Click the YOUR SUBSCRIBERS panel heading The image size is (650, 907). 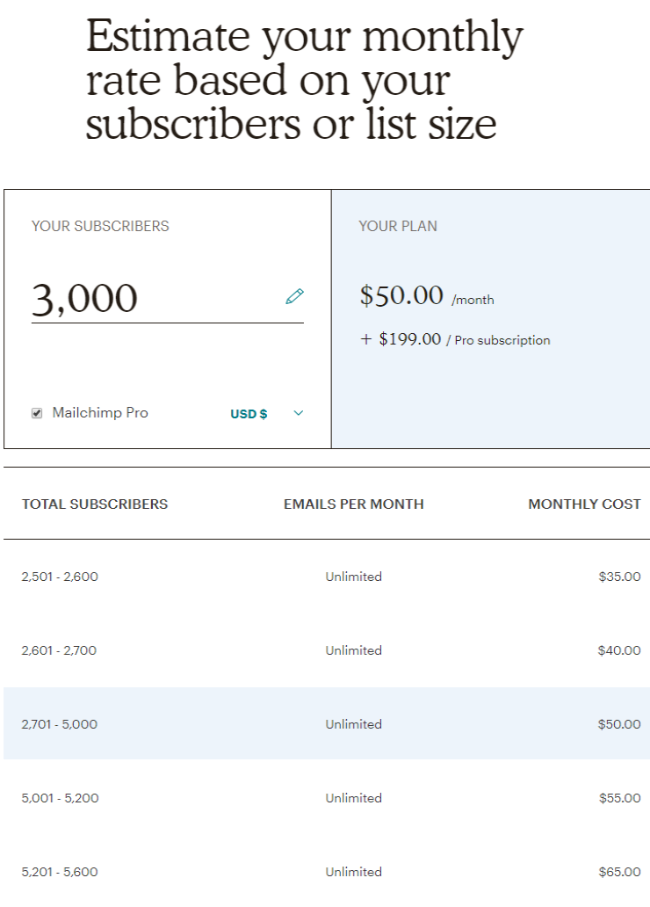click(x=97, y=226)
